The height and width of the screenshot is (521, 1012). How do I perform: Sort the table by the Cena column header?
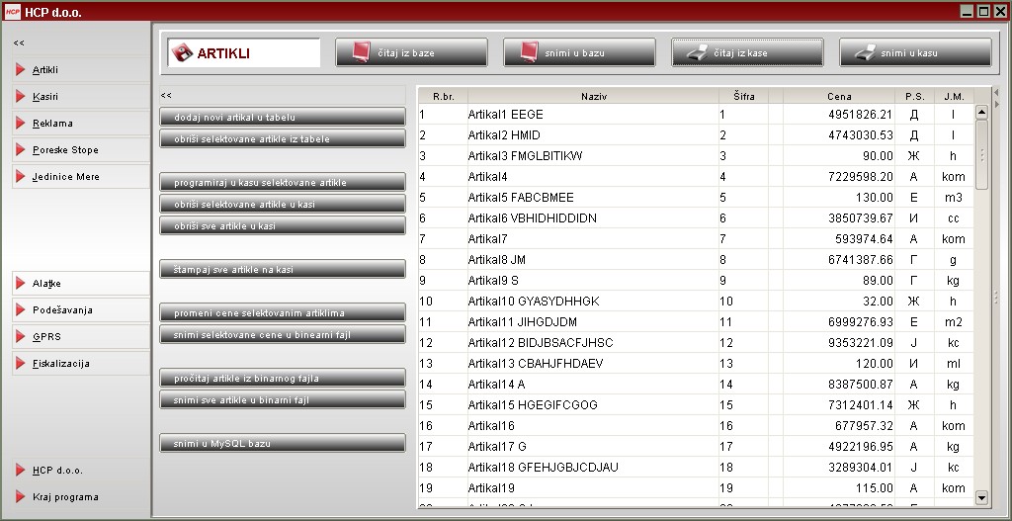838,96
